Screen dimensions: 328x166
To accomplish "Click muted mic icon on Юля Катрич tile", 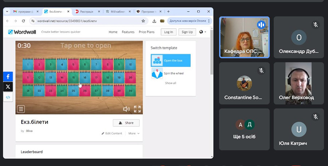I will [316, 116].
